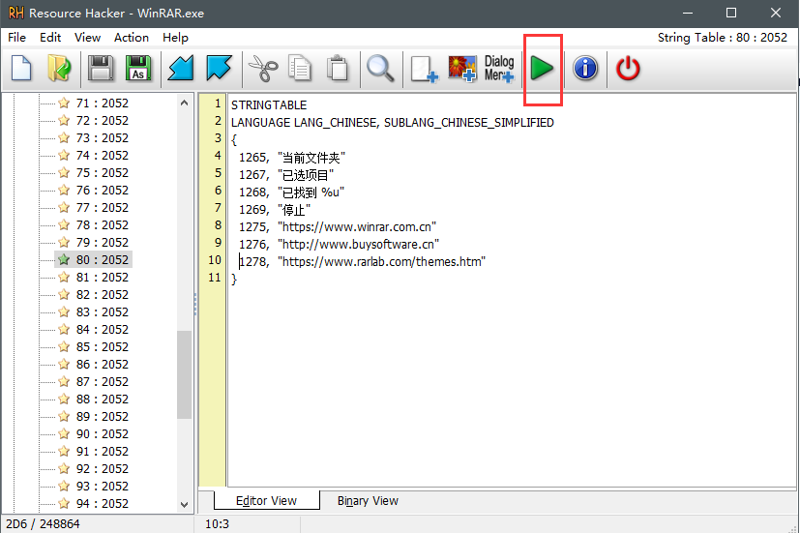Select string table entry 71 : 2052
The height and width of the screenshot is (533, 800).
click(102, 103)
